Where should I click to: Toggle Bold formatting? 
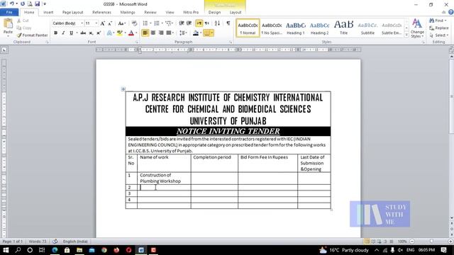coord(55,33)
